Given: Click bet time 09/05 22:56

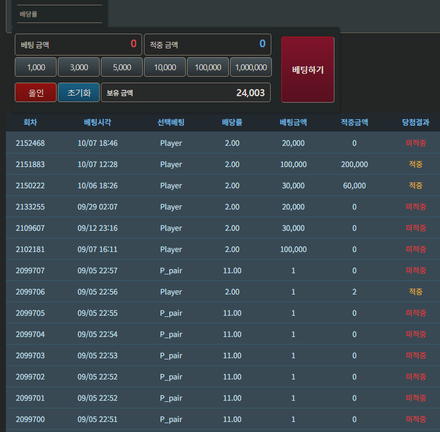Looking at the screenshot, I should click(x=98, y=292).
